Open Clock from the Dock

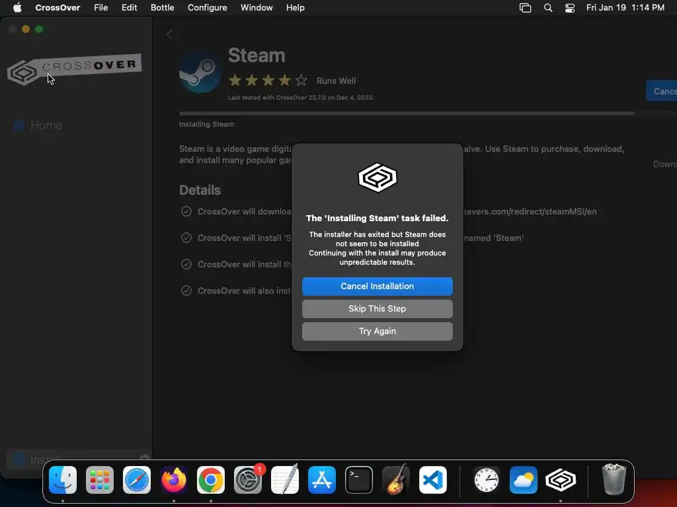(x=487, y=480)
